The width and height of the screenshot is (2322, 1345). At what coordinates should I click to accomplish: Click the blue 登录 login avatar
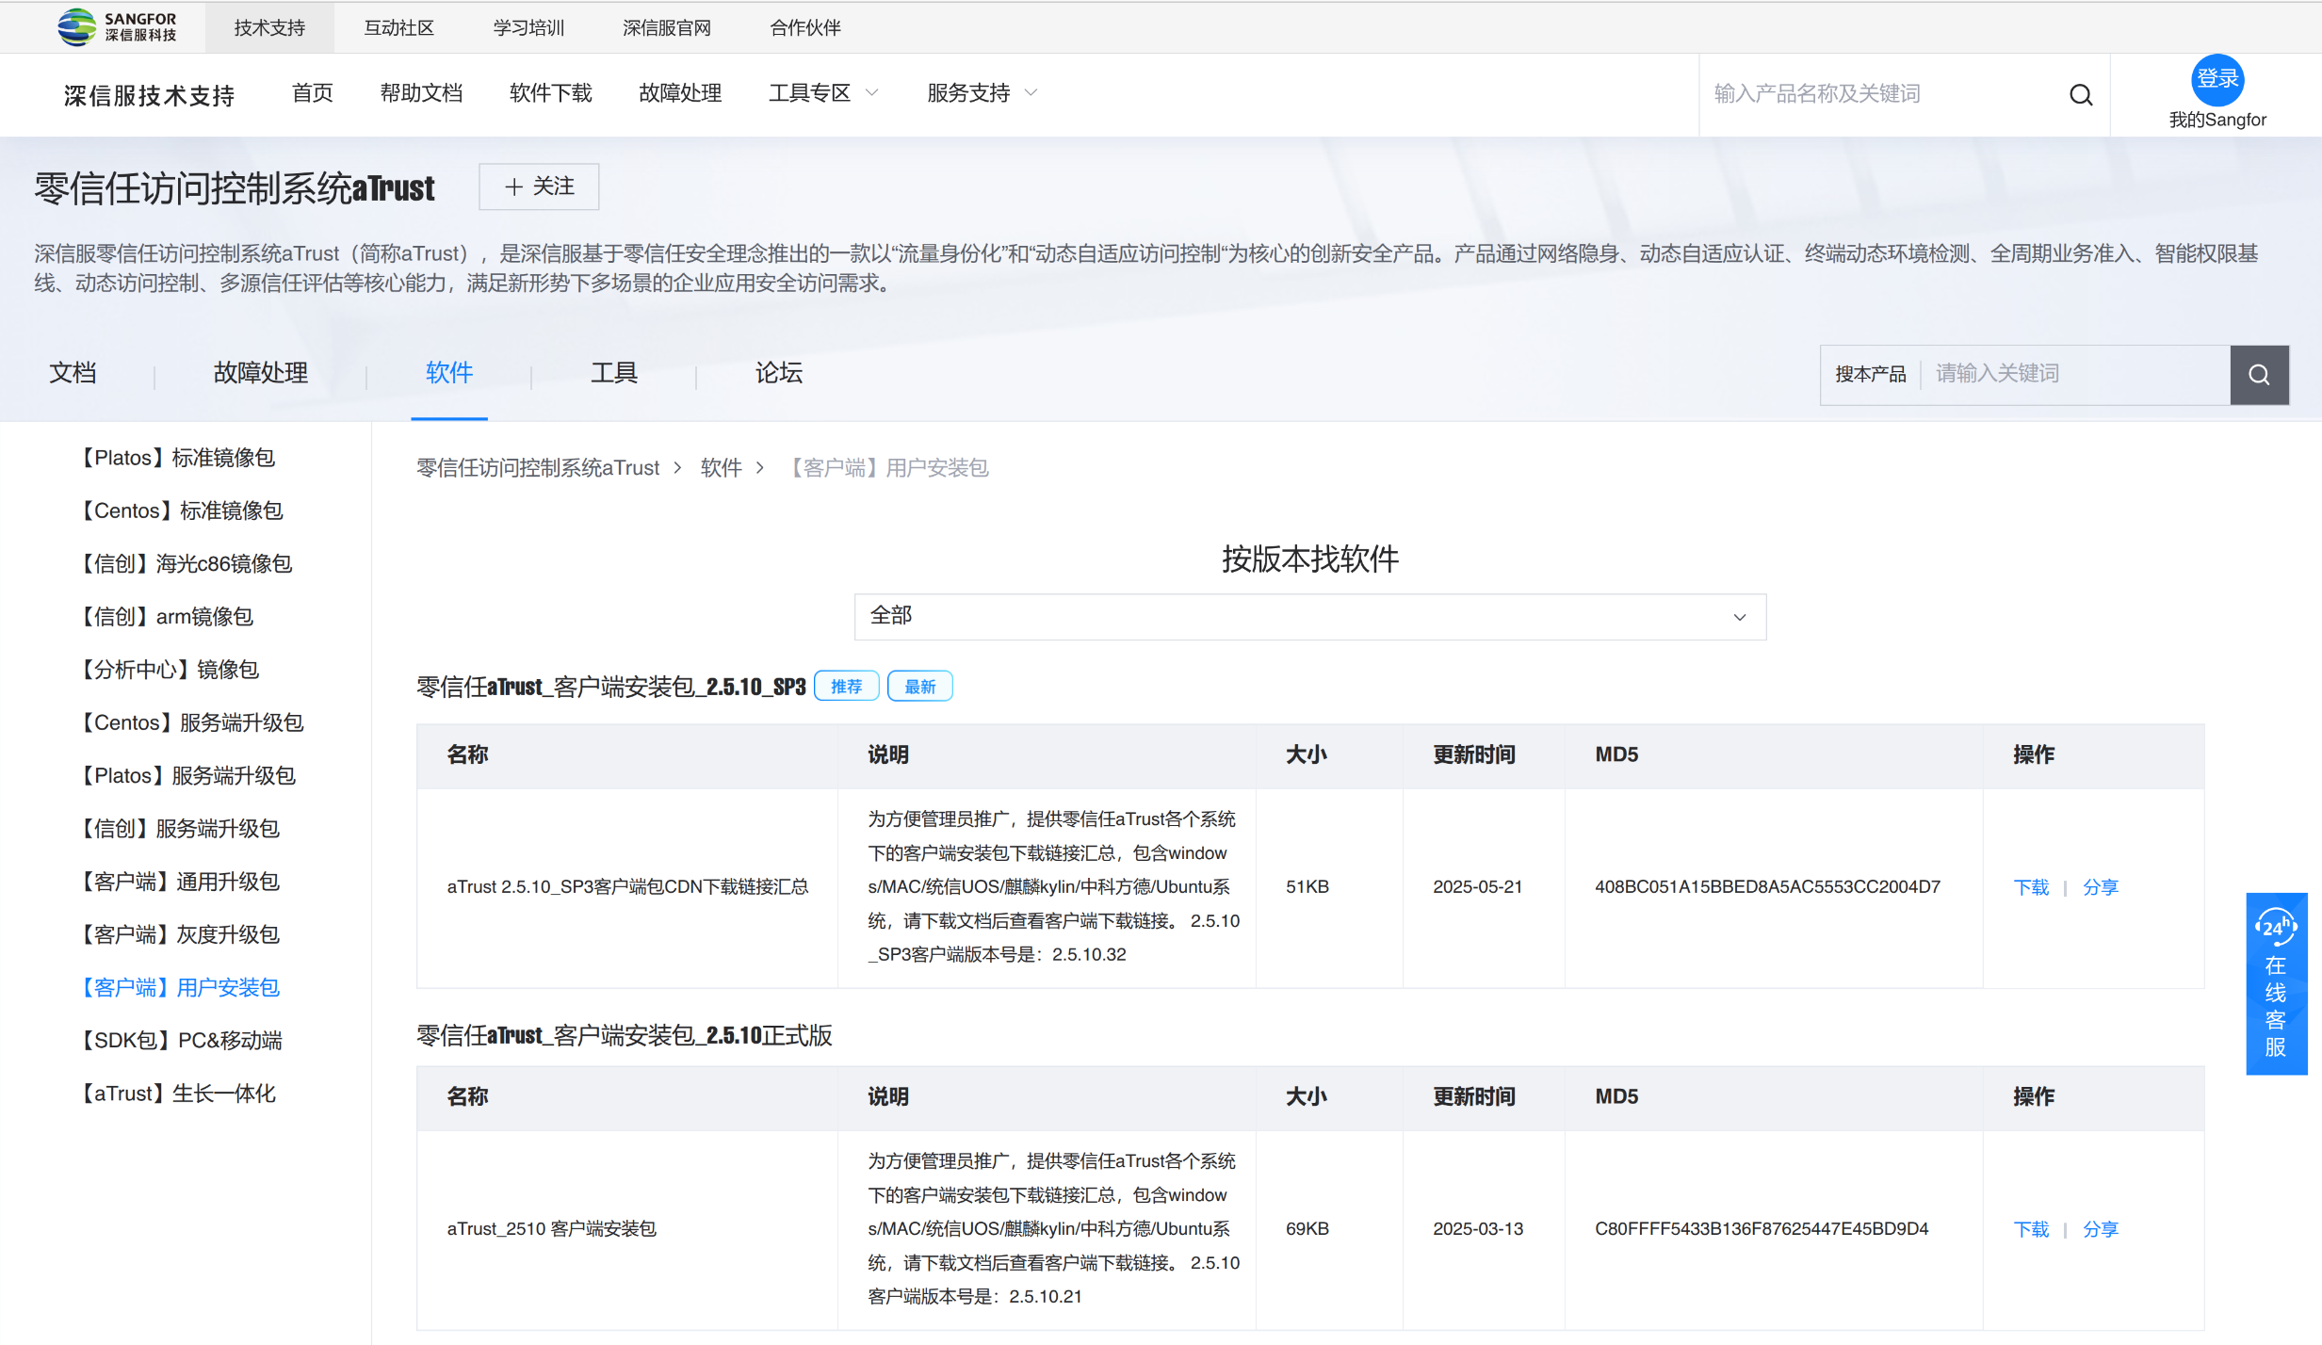point(2217,79)
